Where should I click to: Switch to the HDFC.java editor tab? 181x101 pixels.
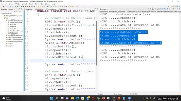pyautogui.click(x=39, y=9)
